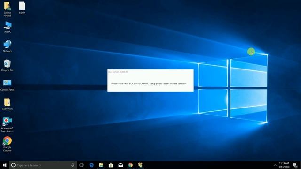Screen dimensions: 301x169
Task: Open the Action Center notifications icon
Action: click(x=295, y=165)
